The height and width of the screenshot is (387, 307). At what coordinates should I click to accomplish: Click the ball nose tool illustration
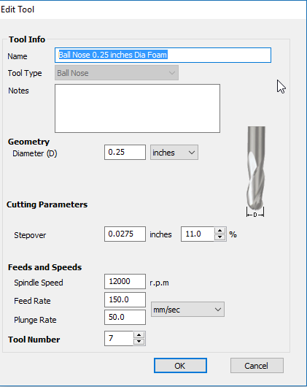pyautogui.click(x=256, y=172)
